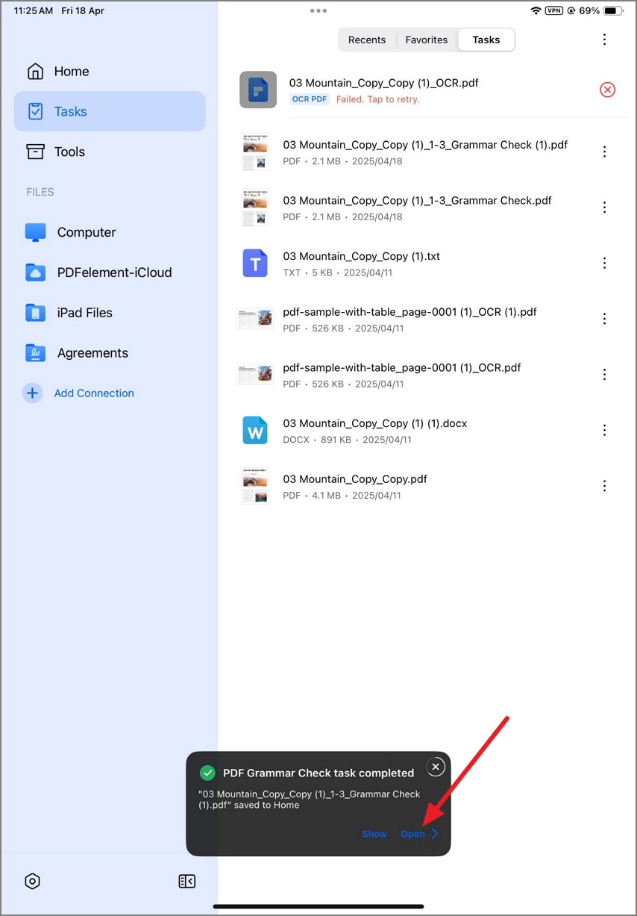Tap the OCR PDF file icon to retry
Screen dimensions: 637x916
258,90
